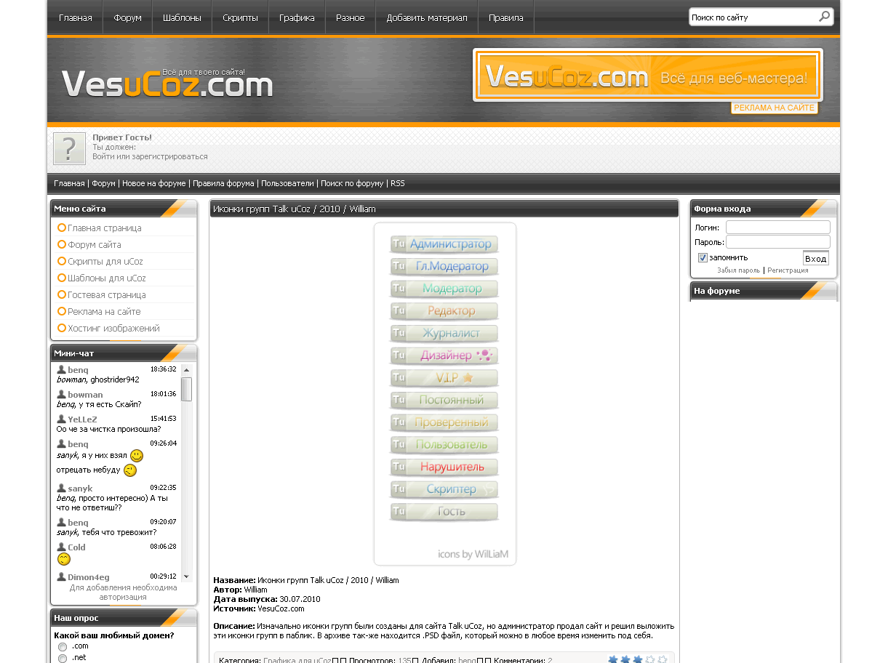Open the Главная tab in top navigation
The width and height of the screenshot is (888, 663).
[x=76, y=17]
